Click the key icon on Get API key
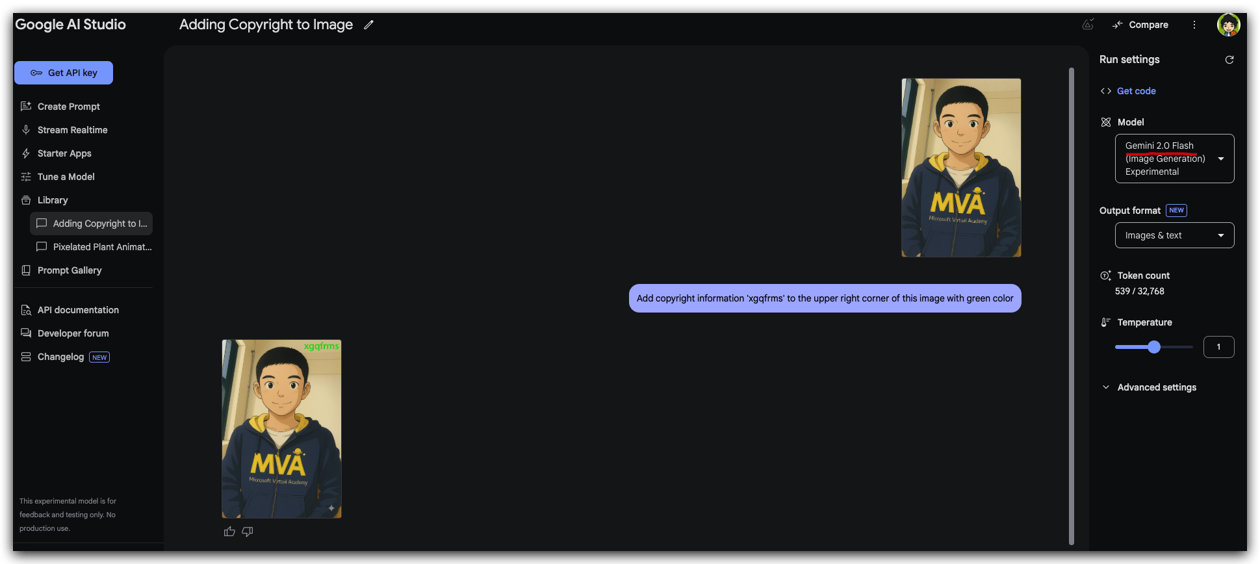The height and width of the screenshot is (564, 1260). coord(36,73)
